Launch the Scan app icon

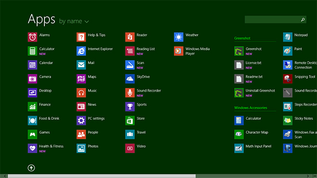[130, 65]
